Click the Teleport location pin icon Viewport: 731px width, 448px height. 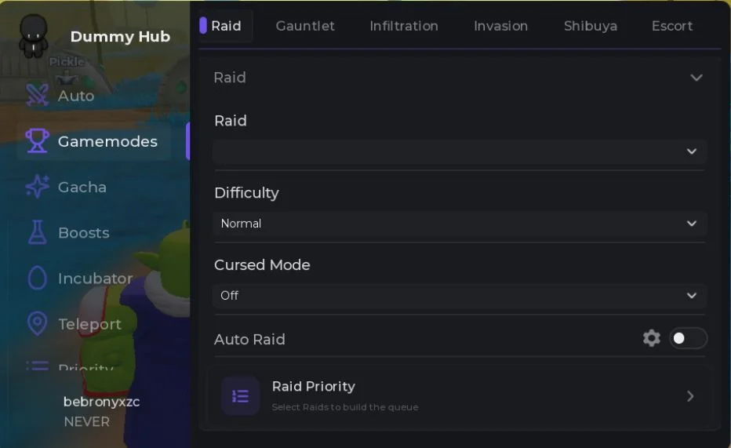coord(37,323)
